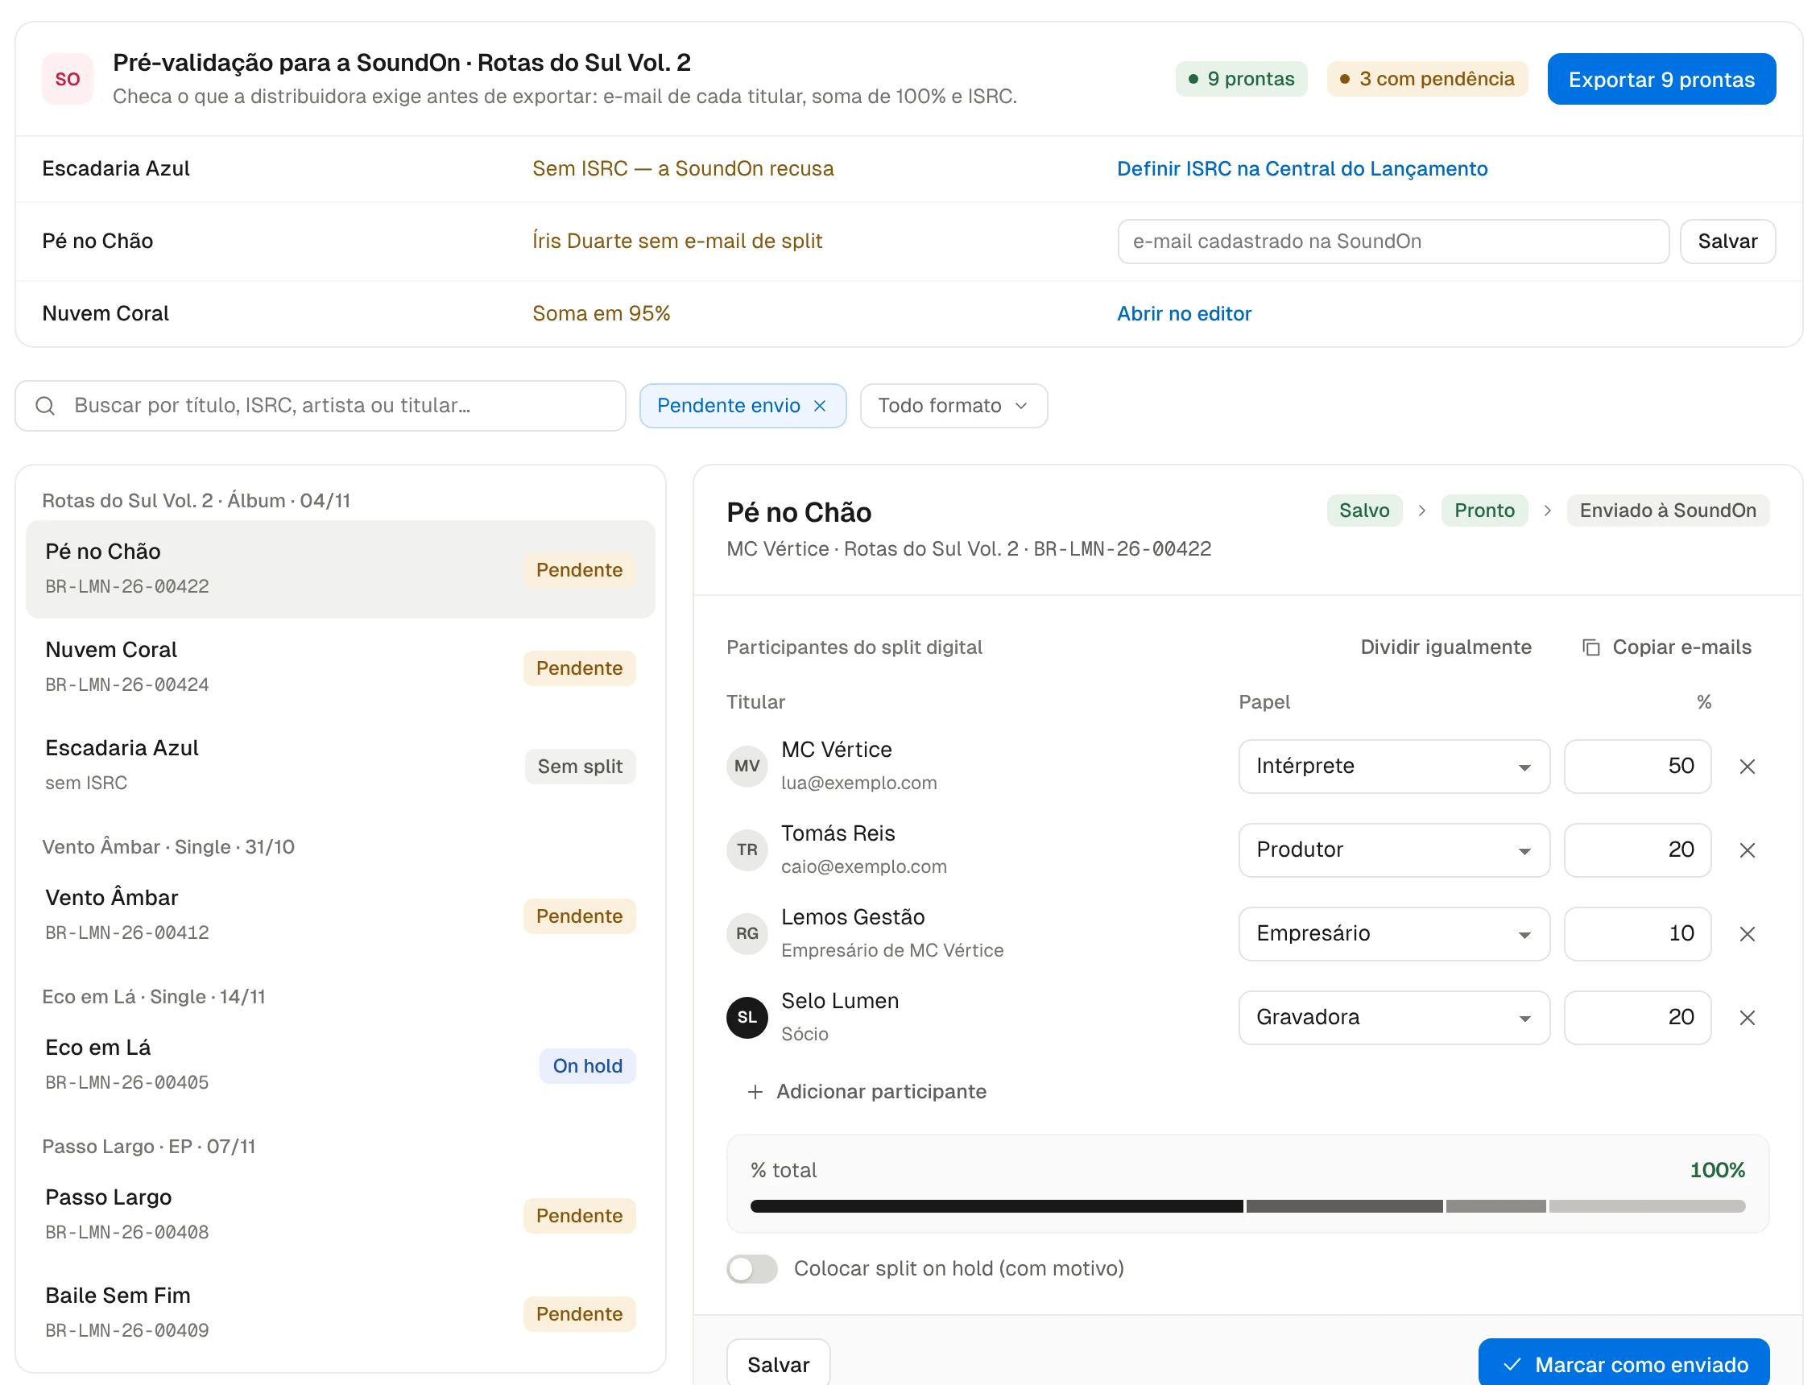1820x1385 pixels.
Task: Open the Todo formato dropdown
Action: coord(953,406)
